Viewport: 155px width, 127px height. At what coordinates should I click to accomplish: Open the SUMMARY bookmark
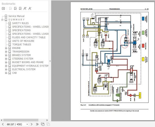point(17,20)
